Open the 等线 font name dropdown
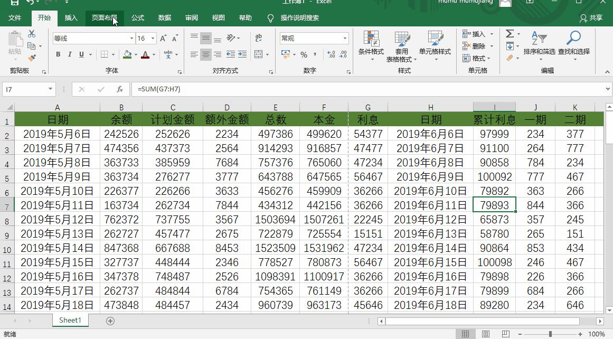The height and width of the screenshot is (339, 613). [x=131, y=37]
